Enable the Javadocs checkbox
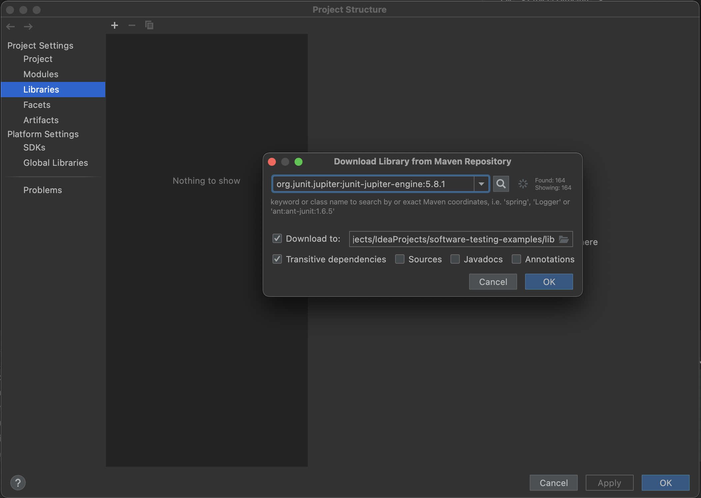The width and height of the screenshot is (701, 498). 455,259
